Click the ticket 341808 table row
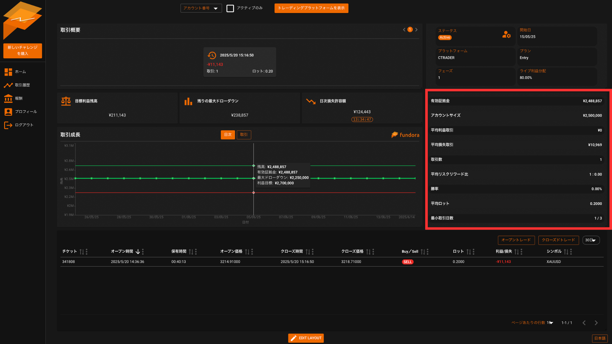The height and width of the screenshot is (344, 612). click(x=332, y=262)
